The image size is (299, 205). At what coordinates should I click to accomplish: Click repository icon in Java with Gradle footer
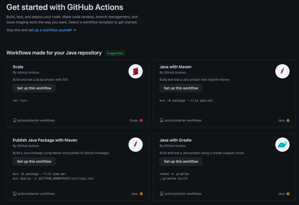(162, 194)
